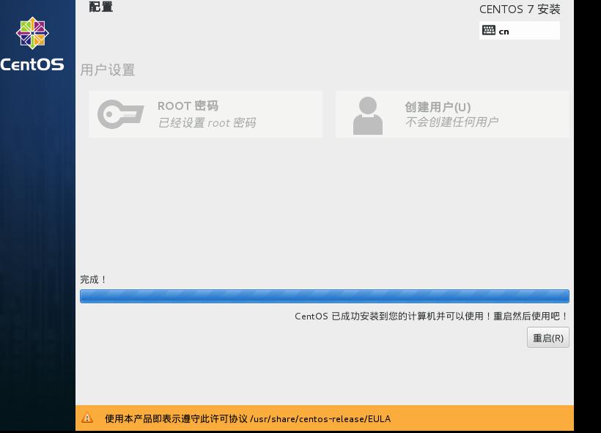Image resolution: width=601 pixels, height=433 pixels.
Task: Click the CENTOS 7 安装 title text
Action: point(520,10)
